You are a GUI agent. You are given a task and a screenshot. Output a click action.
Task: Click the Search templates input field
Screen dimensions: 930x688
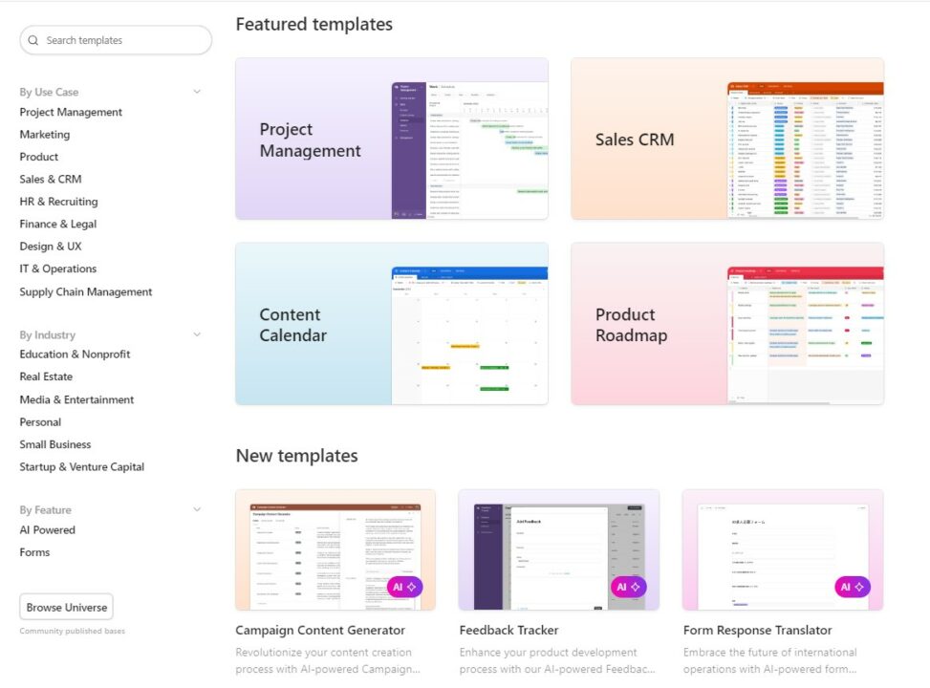point(122,41)
